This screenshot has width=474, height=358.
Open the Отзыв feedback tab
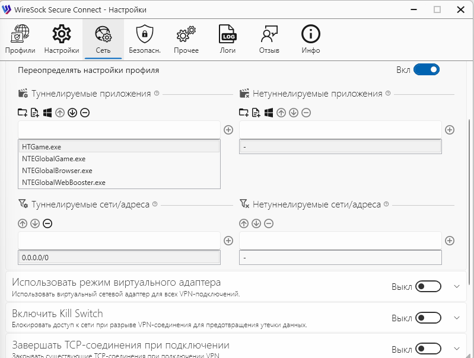pos(269,40)
